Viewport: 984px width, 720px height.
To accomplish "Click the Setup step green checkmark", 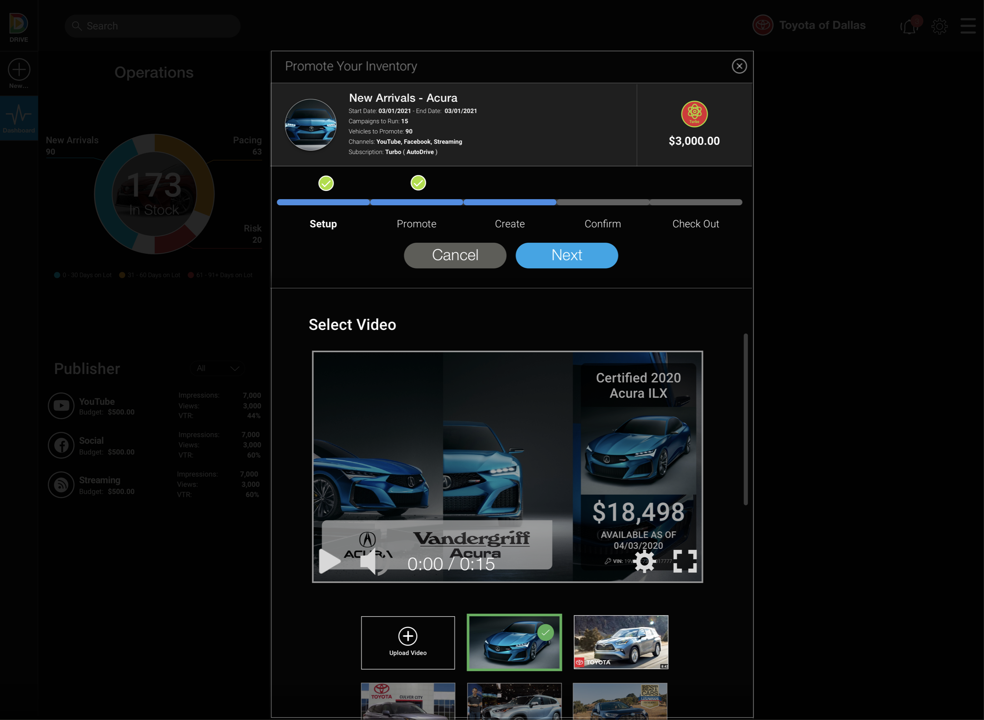I will 326,183.
